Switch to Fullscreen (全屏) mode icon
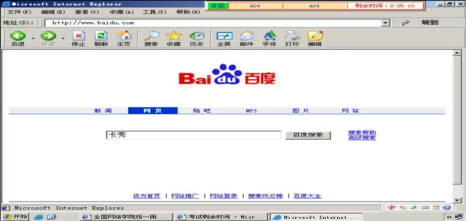This screenshot has height=221, width=466. 224,39
